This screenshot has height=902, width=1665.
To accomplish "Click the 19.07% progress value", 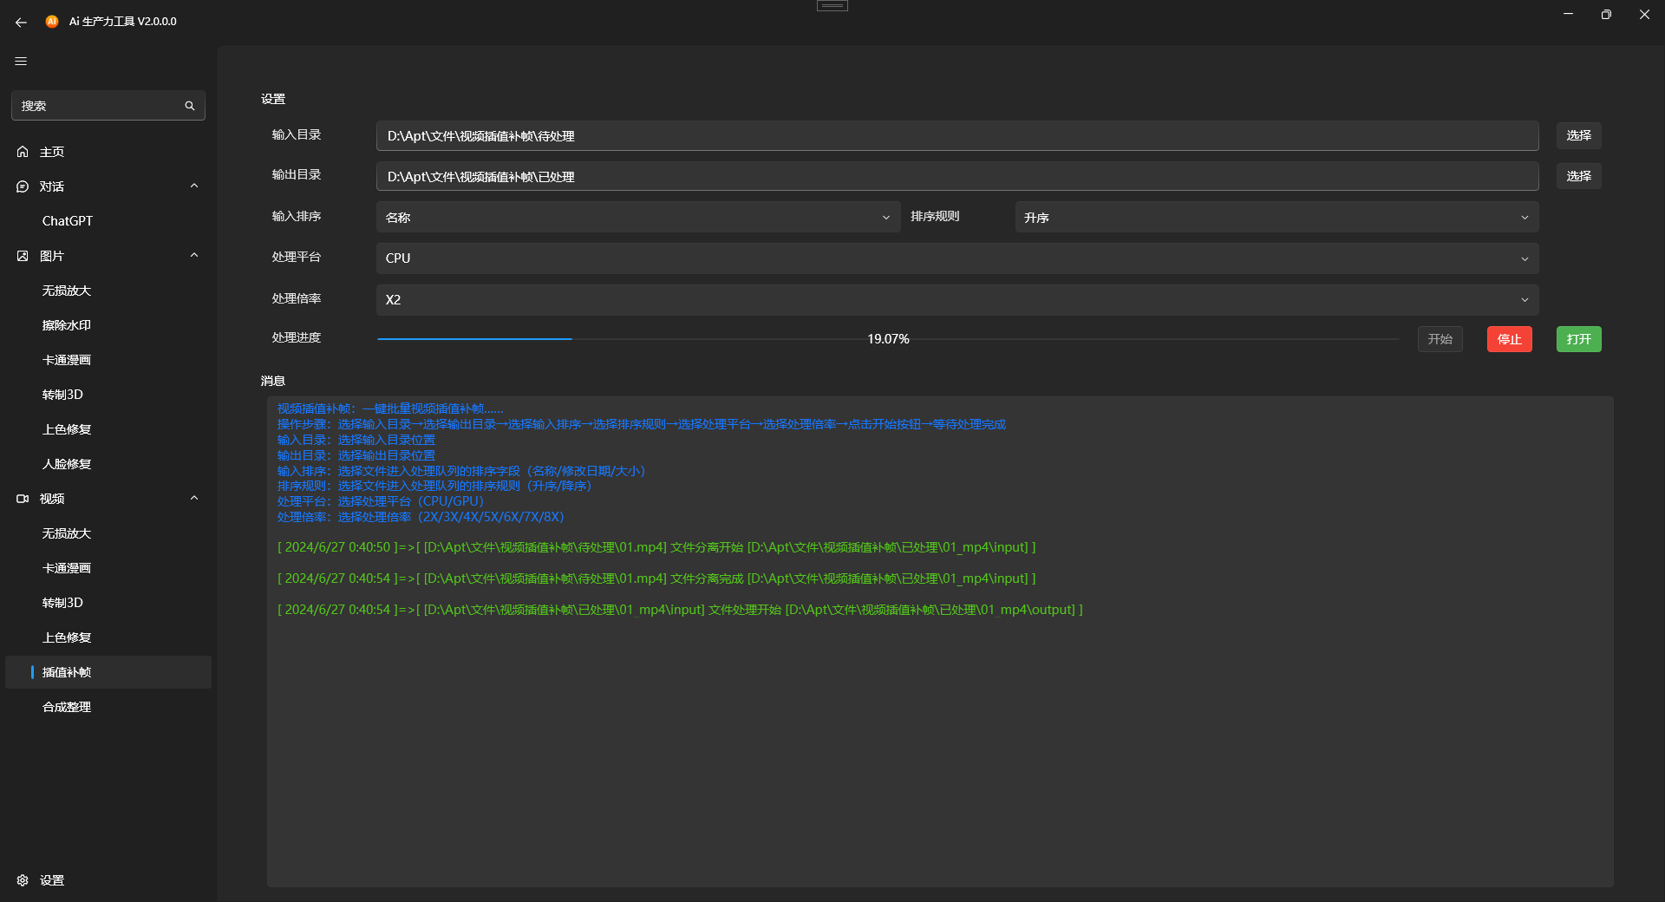I will [888, 339].
